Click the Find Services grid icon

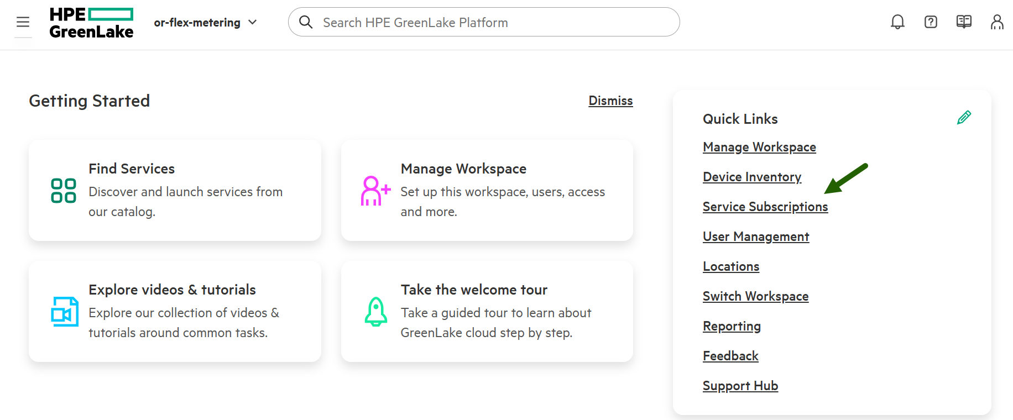point(64,191)
